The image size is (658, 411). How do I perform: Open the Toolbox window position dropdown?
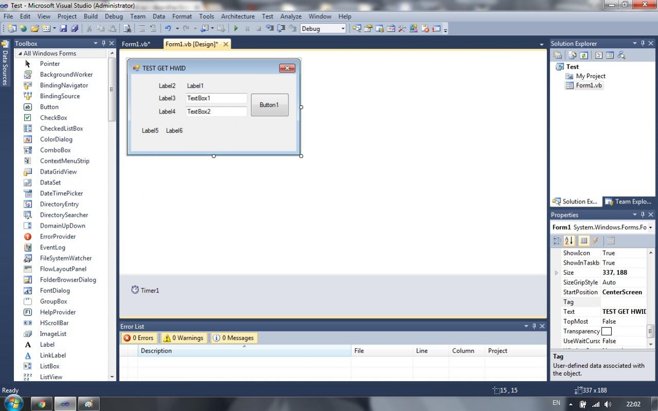[96, 43]
